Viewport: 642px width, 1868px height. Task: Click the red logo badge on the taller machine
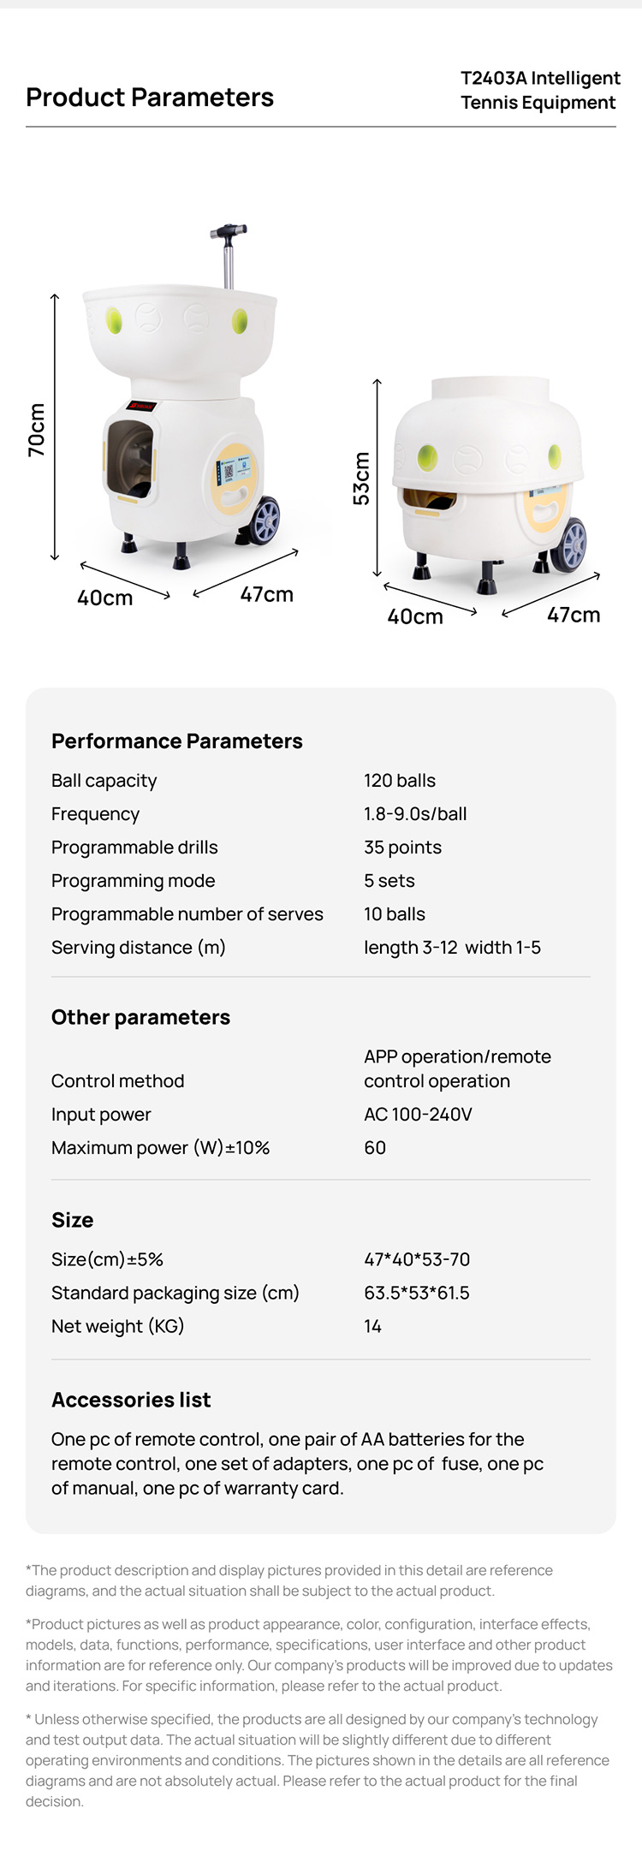pos(141,406)
